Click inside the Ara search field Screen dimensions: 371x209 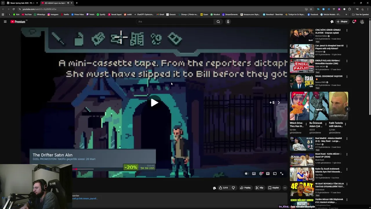click(x=175, y=21)
